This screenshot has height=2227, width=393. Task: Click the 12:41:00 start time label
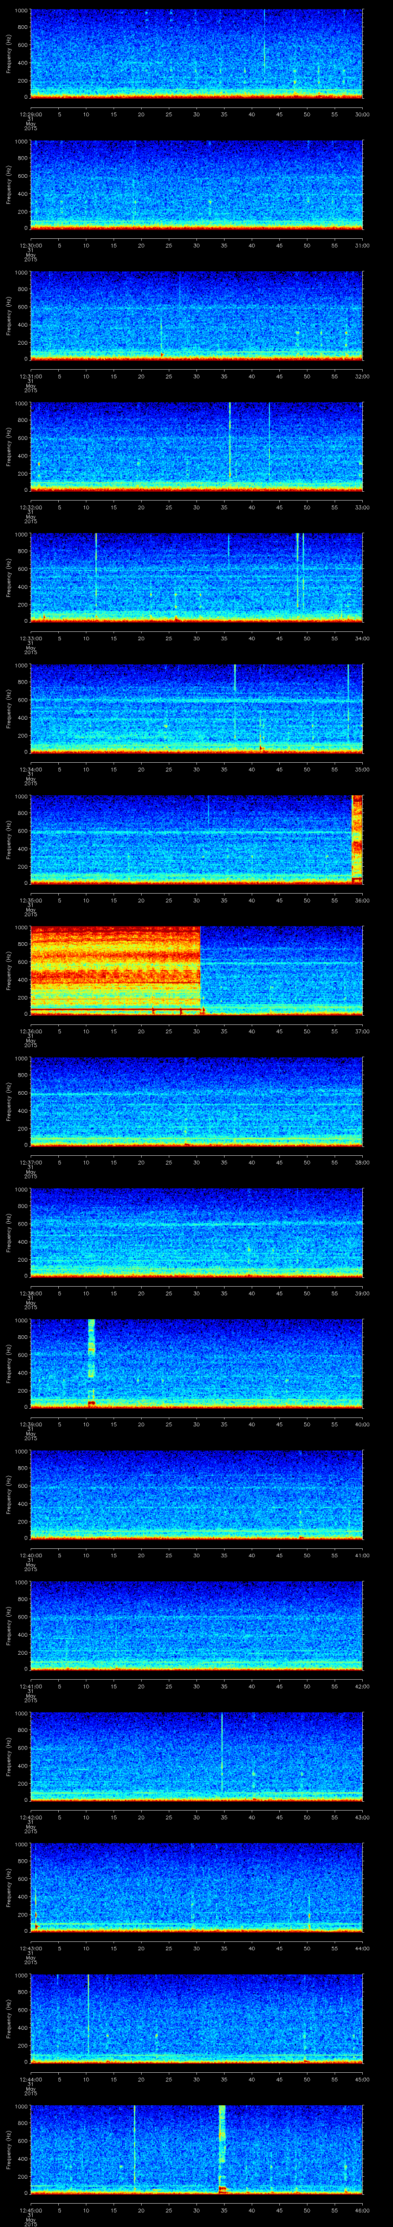[x=30, y=1686]
